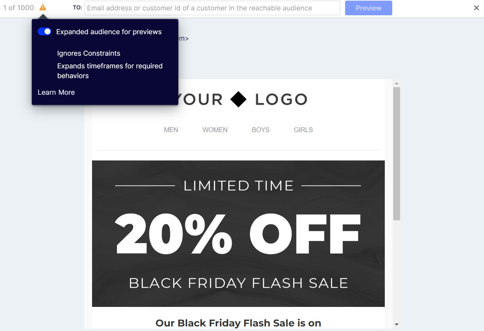Click the scrollbar up arrow
Screen dimensions: 484x331
pos(397,83)
